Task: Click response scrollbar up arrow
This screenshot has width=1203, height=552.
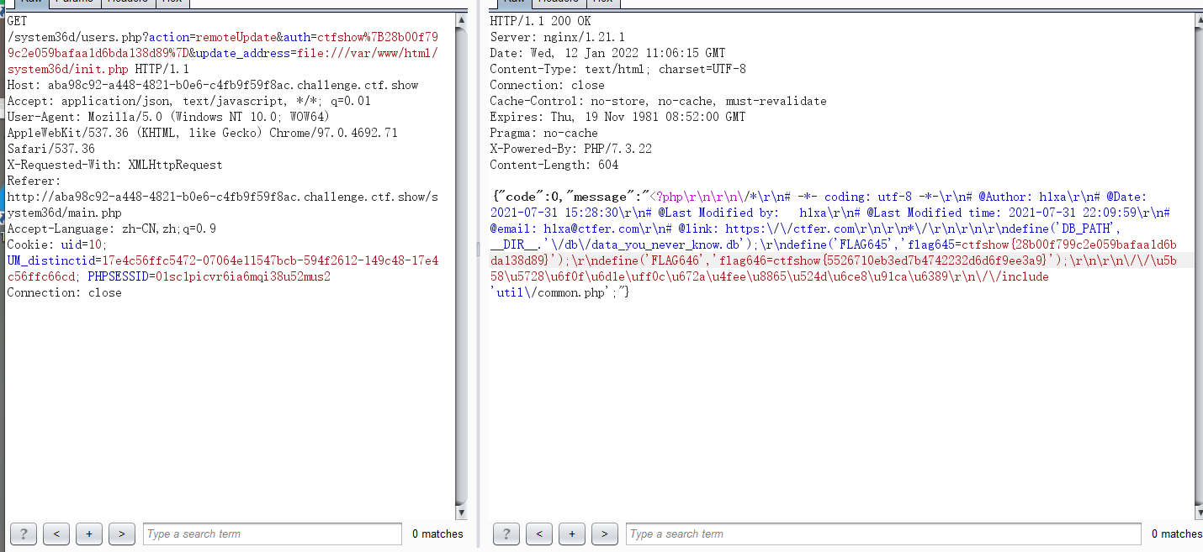Action: point(1198,19)
